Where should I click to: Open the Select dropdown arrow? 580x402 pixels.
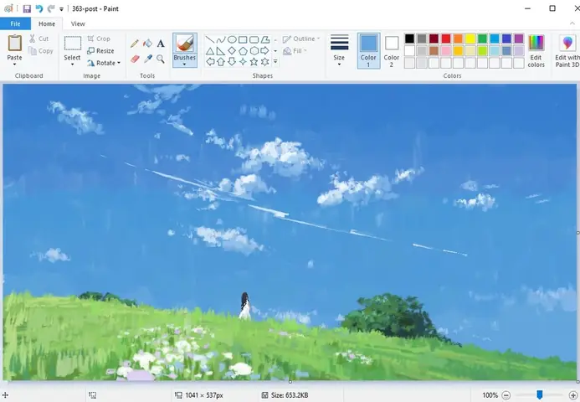pyautogui.click(x=72, y=64)
